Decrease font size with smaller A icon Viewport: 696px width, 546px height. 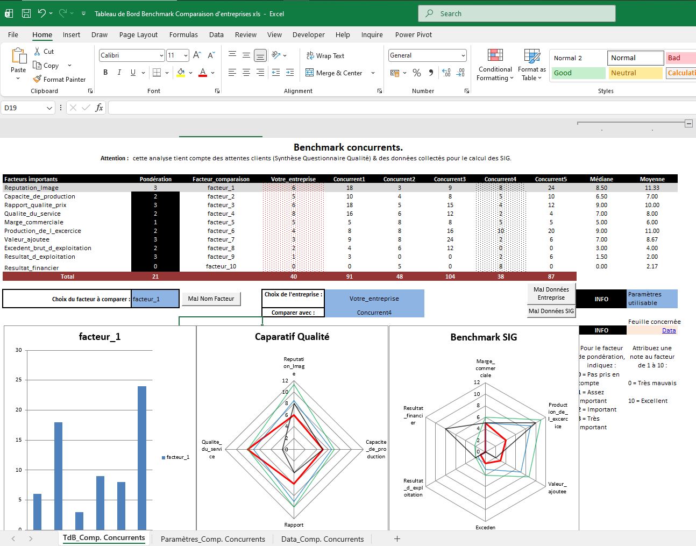tap(211, 55)
